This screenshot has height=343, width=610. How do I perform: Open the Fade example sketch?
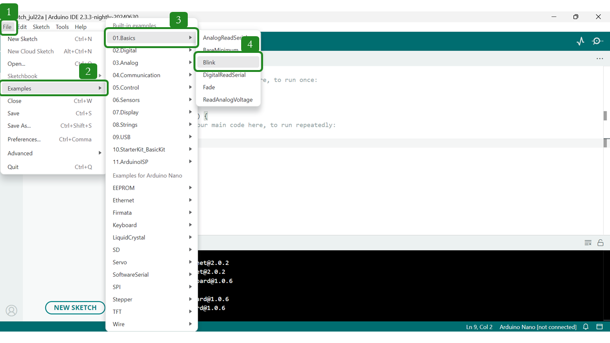tap(228, 88)
